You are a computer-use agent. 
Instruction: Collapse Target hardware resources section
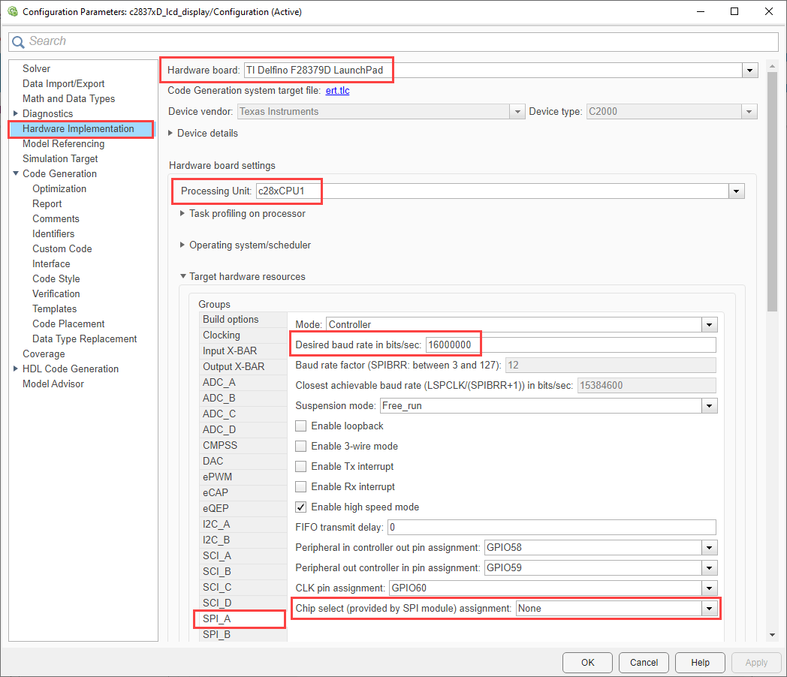182,276
